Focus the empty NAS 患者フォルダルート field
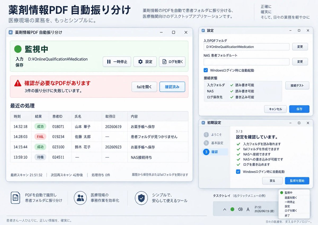Viewport: 318px width, 225px height. pos(246,62)
